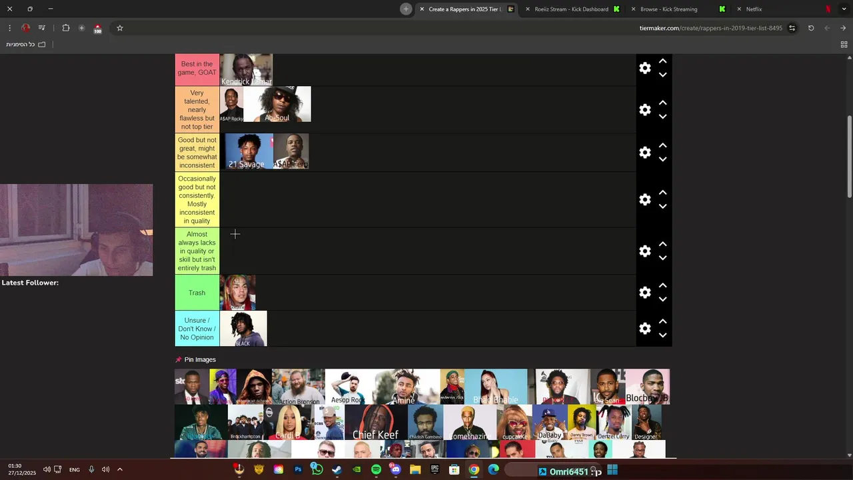This screenshot has width=853, height=480.
Task: Open a new browser tab
Action: pyautogui.click(x=406, y=9)
